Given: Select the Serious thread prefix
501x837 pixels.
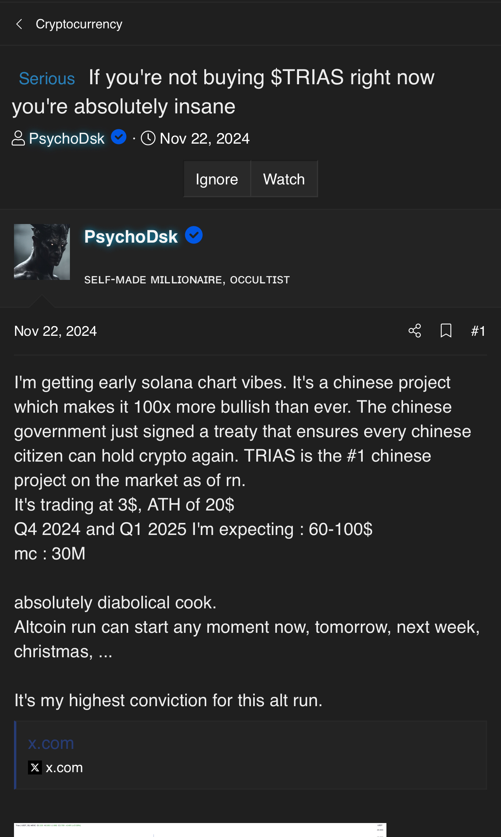Looking at the screenshot, I should tap(47, 79).
